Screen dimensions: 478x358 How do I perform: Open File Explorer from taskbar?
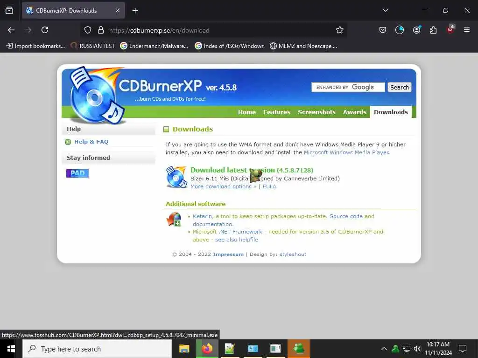point(184,349)
